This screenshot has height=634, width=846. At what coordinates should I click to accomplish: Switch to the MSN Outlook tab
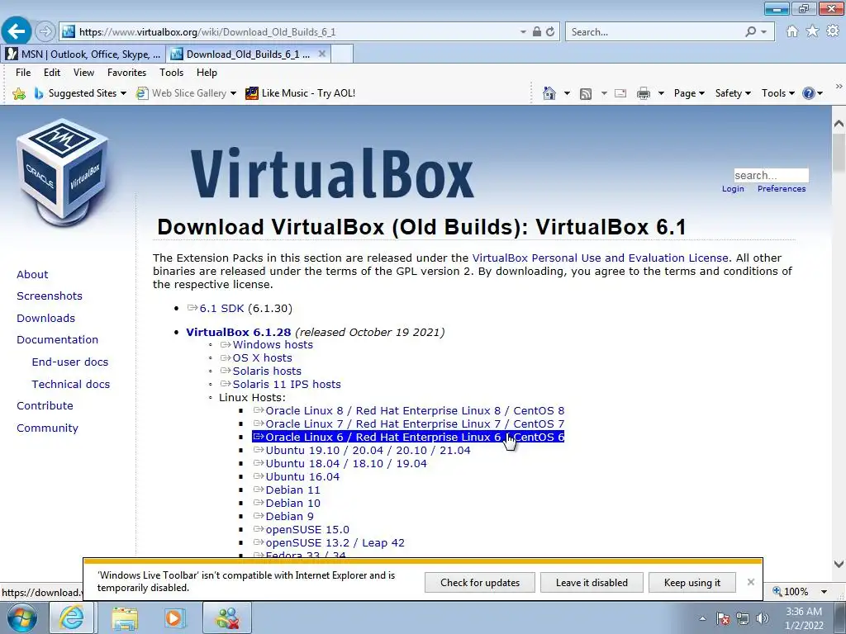tap(83, 54)
